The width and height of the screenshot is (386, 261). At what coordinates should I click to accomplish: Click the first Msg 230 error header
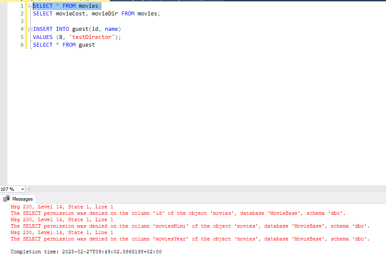pos(62,207)
